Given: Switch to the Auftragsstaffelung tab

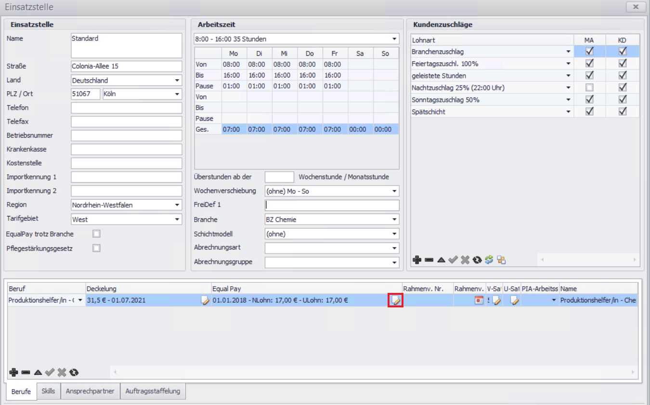Looking at the screenshot, I should (x=153, y=391).
